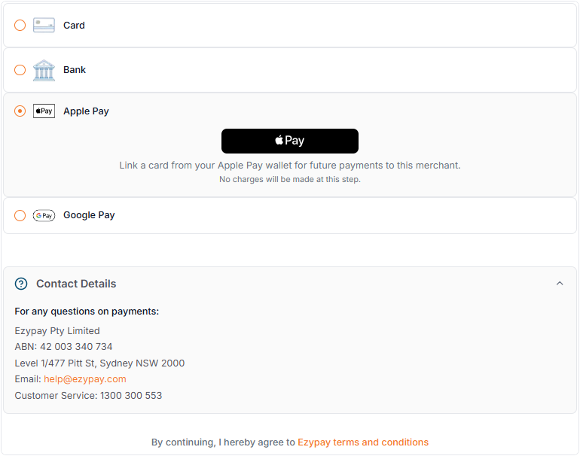
Task: Click the credit card icon
Action: (x=44, y=25)
